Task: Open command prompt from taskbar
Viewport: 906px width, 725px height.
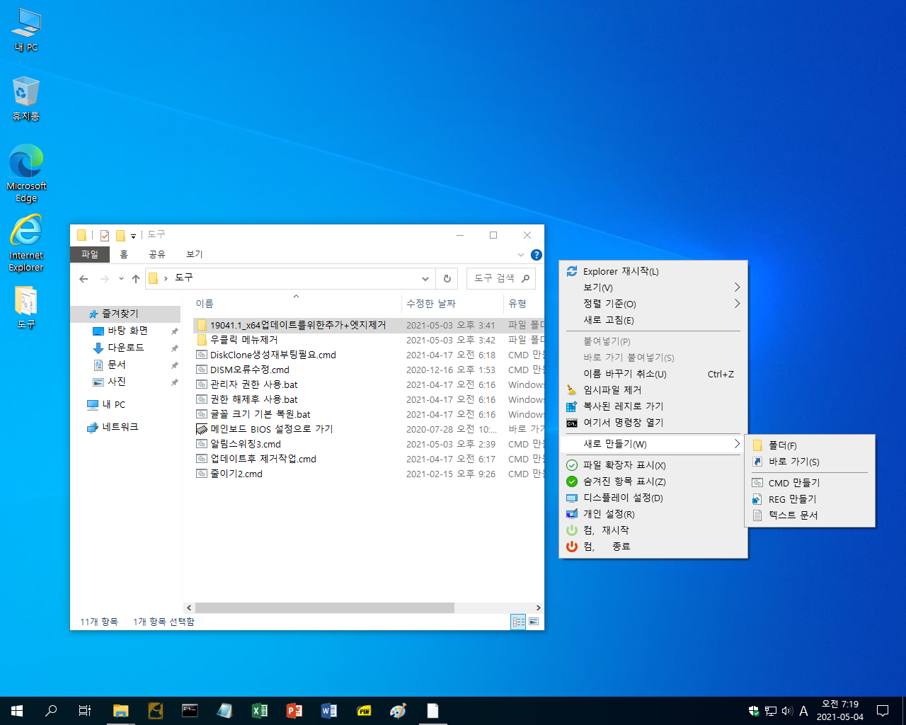Action: [190, 711]
